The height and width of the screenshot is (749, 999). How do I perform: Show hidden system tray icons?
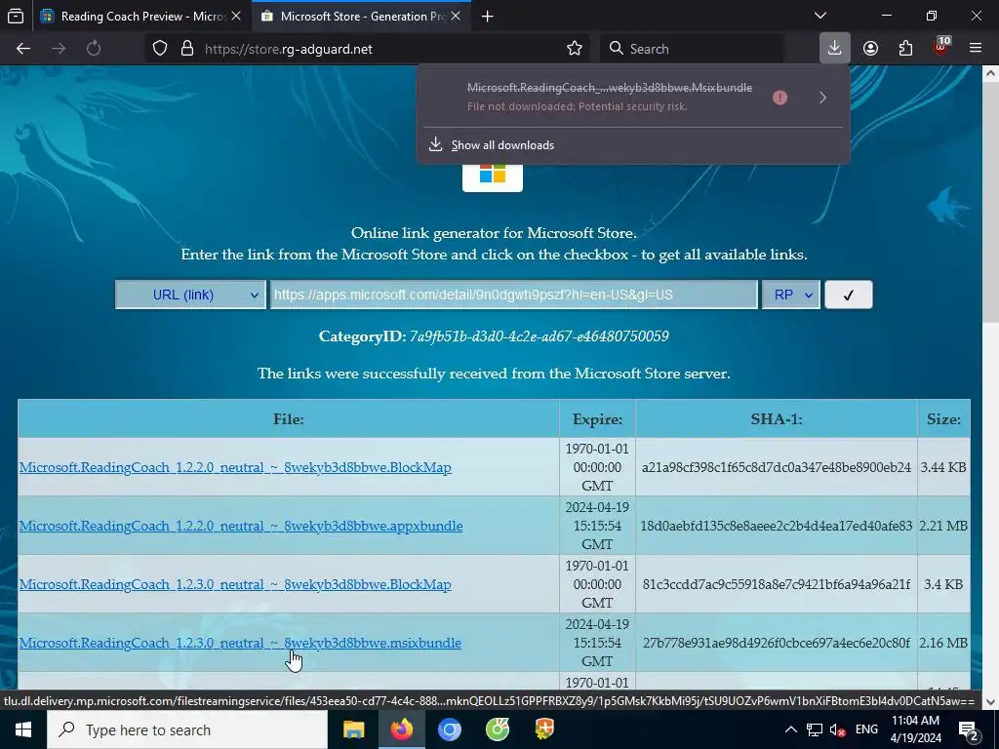coord(790,729)
